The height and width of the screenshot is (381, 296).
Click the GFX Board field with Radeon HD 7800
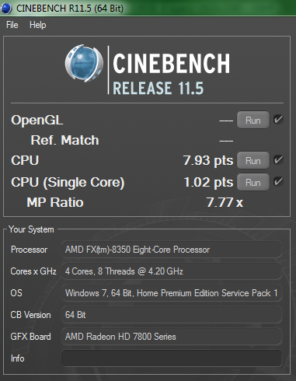172,337
